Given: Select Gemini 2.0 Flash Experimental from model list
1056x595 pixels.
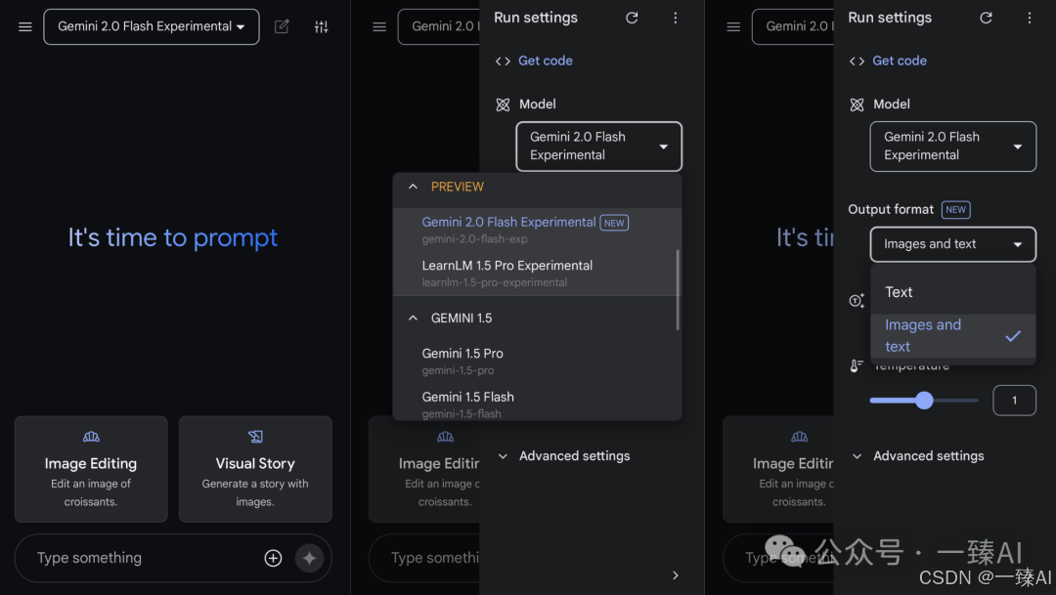Looking at the screenshot, I should pyautogui.click(x=537, y=230).
